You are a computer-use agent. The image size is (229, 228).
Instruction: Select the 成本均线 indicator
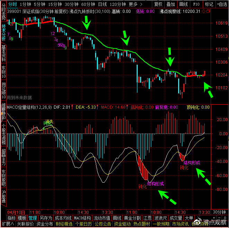pyautogui.click(x=63, y=218)
